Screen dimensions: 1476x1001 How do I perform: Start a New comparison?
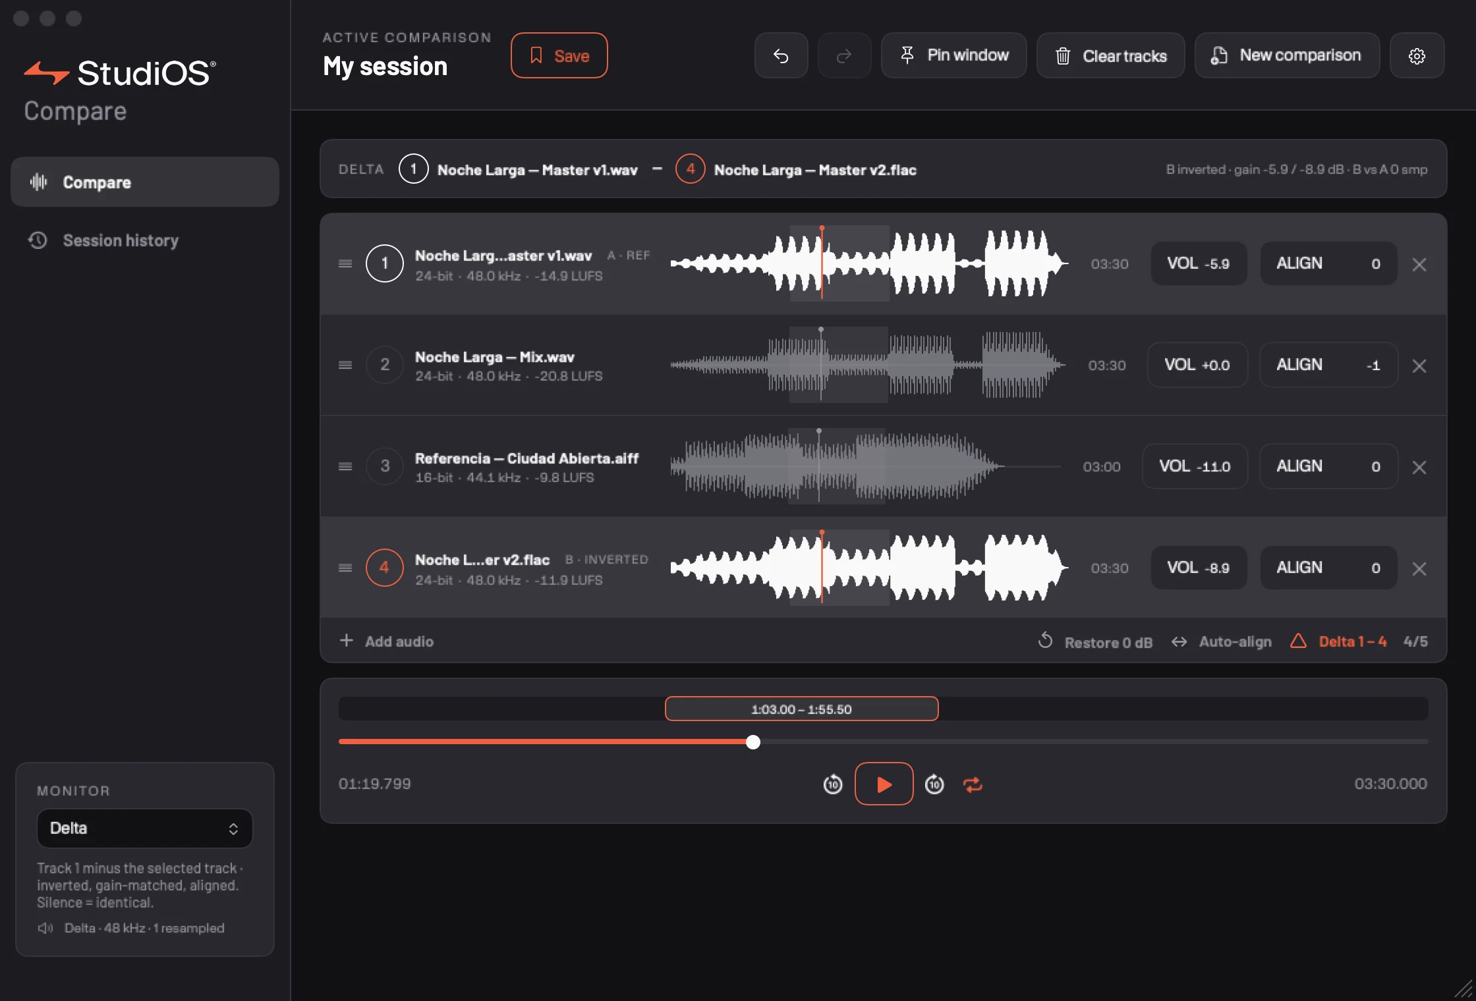click(1287, 56)
